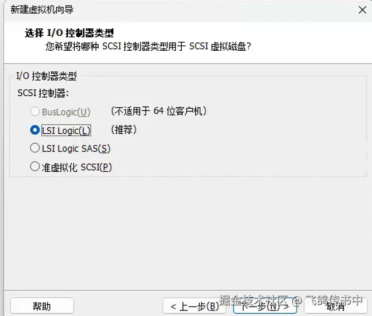Click the I/O 控制器类型 group box caption
The width and height of the screenshot is (372, 316).
click(46, 76)
